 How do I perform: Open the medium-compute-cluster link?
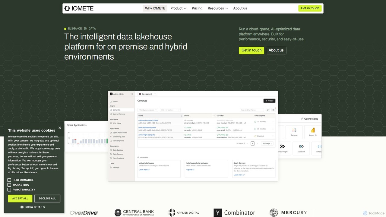point(148,120)
